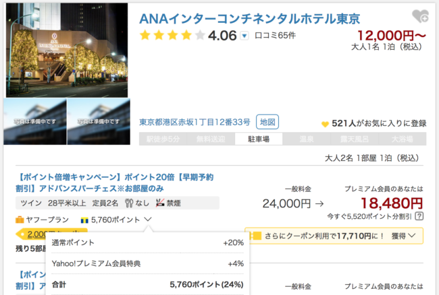Open second 写真は準備中です placeholder thumbnail
439x295 pixels.
point(99,121)
